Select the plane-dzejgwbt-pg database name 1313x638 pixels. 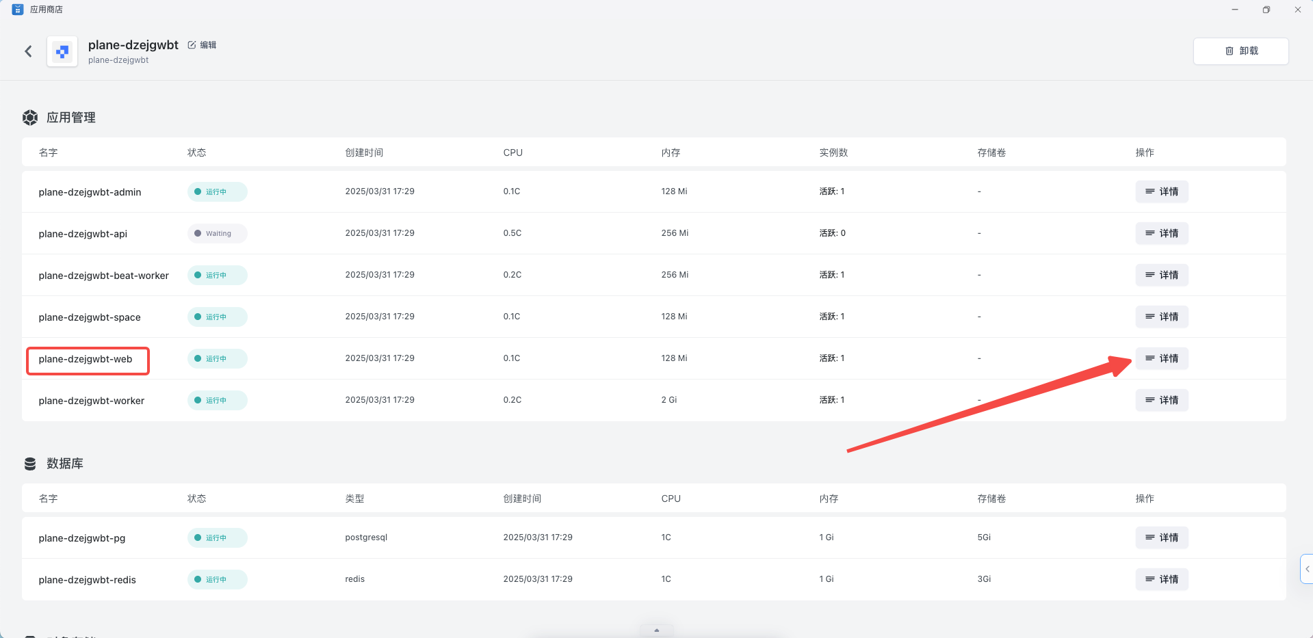[82, 538]
